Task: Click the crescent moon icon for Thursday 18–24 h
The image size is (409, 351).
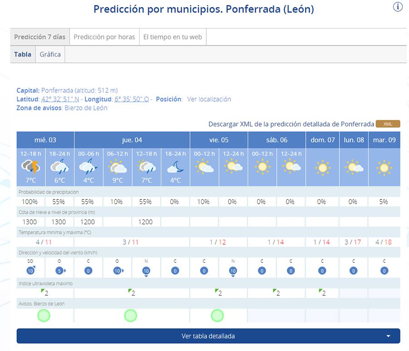Action: 175,167
